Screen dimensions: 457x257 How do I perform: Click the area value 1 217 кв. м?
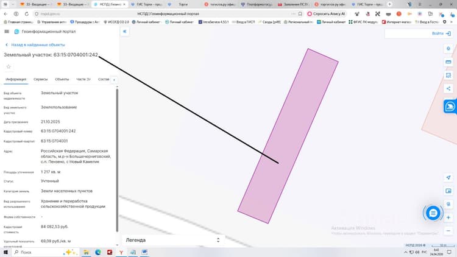pos(51,172)
